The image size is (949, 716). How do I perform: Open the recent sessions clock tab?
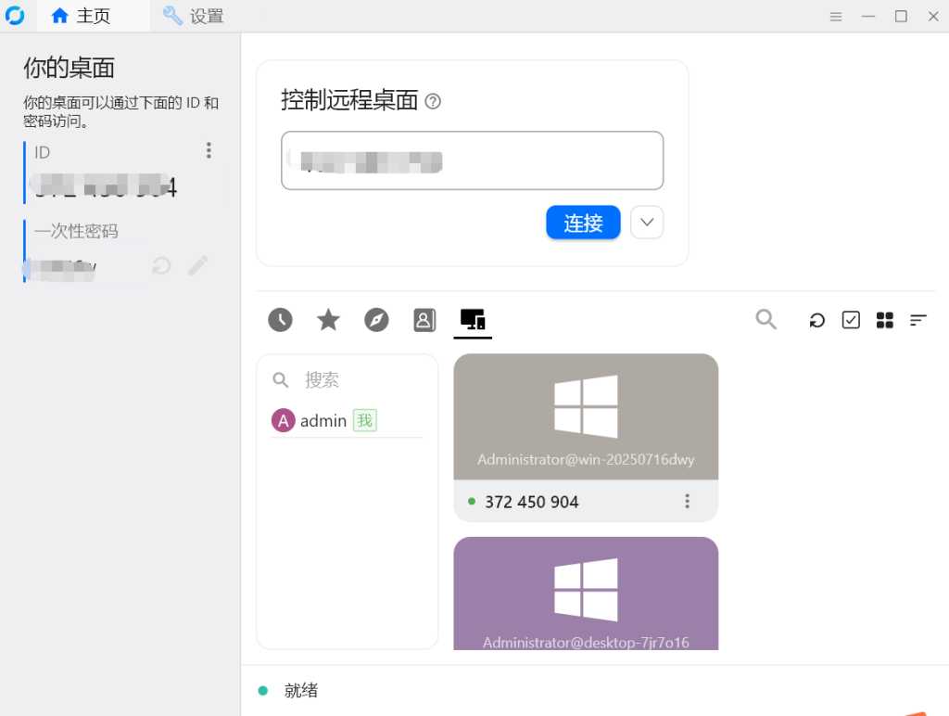pyautogui.click(x=280, y=320)
